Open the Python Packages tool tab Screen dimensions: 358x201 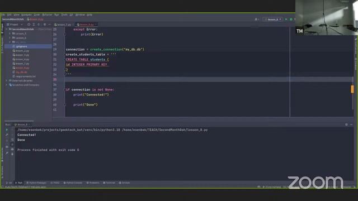(36, 183)
